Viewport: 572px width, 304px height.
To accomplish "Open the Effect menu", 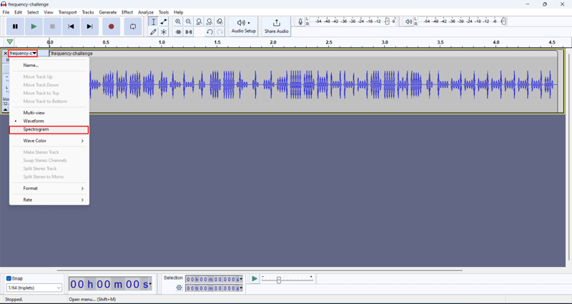I will tap(127, 12).
